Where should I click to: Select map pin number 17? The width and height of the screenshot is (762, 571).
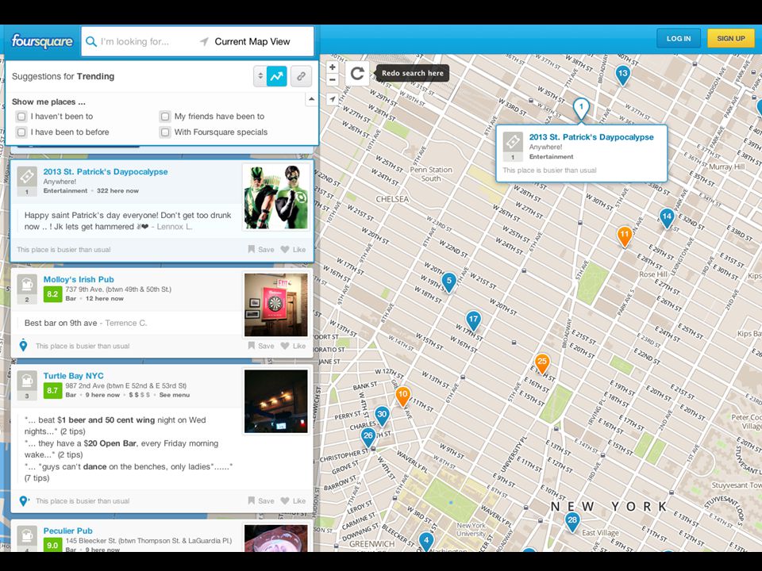pyautogui.click(x=473, y=320)
